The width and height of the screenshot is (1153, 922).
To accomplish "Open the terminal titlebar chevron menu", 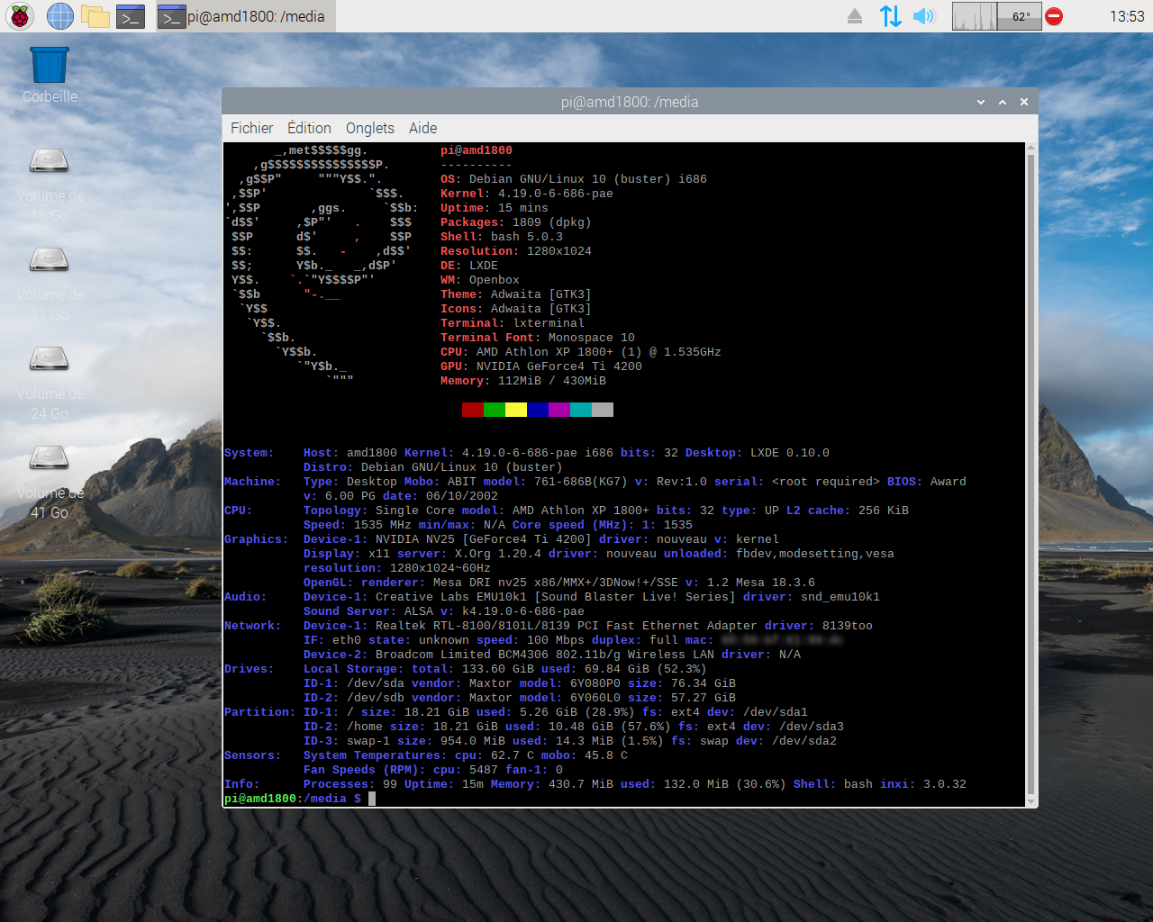I will pyautogui.click(x=980, y=102).
